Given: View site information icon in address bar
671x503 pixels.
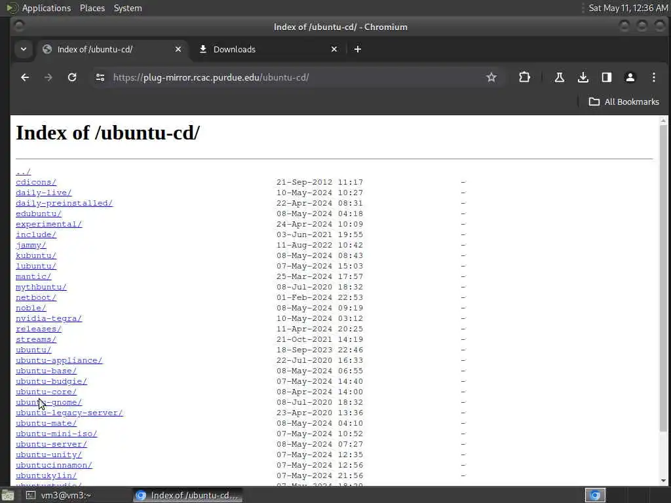Looking at the screenshot, I should pos(100,77).
